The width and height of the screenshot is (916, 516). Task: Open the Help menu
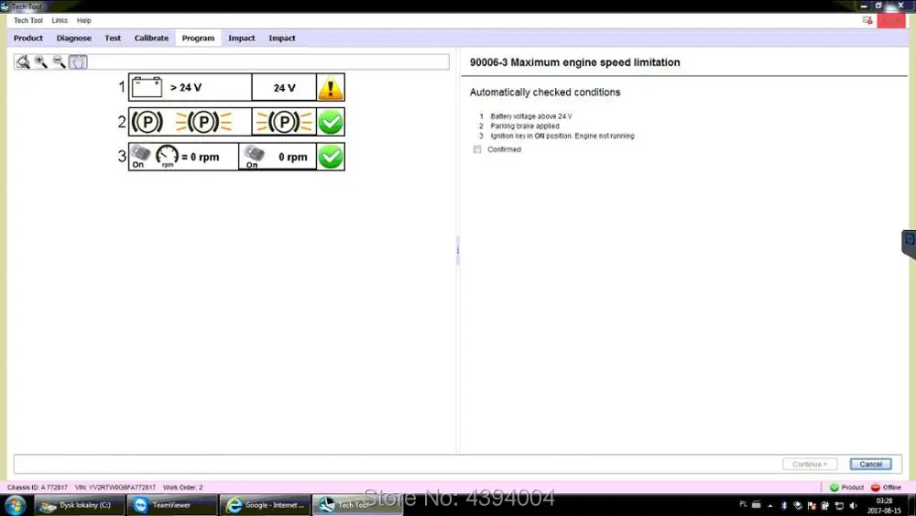(x=84, y=20)
